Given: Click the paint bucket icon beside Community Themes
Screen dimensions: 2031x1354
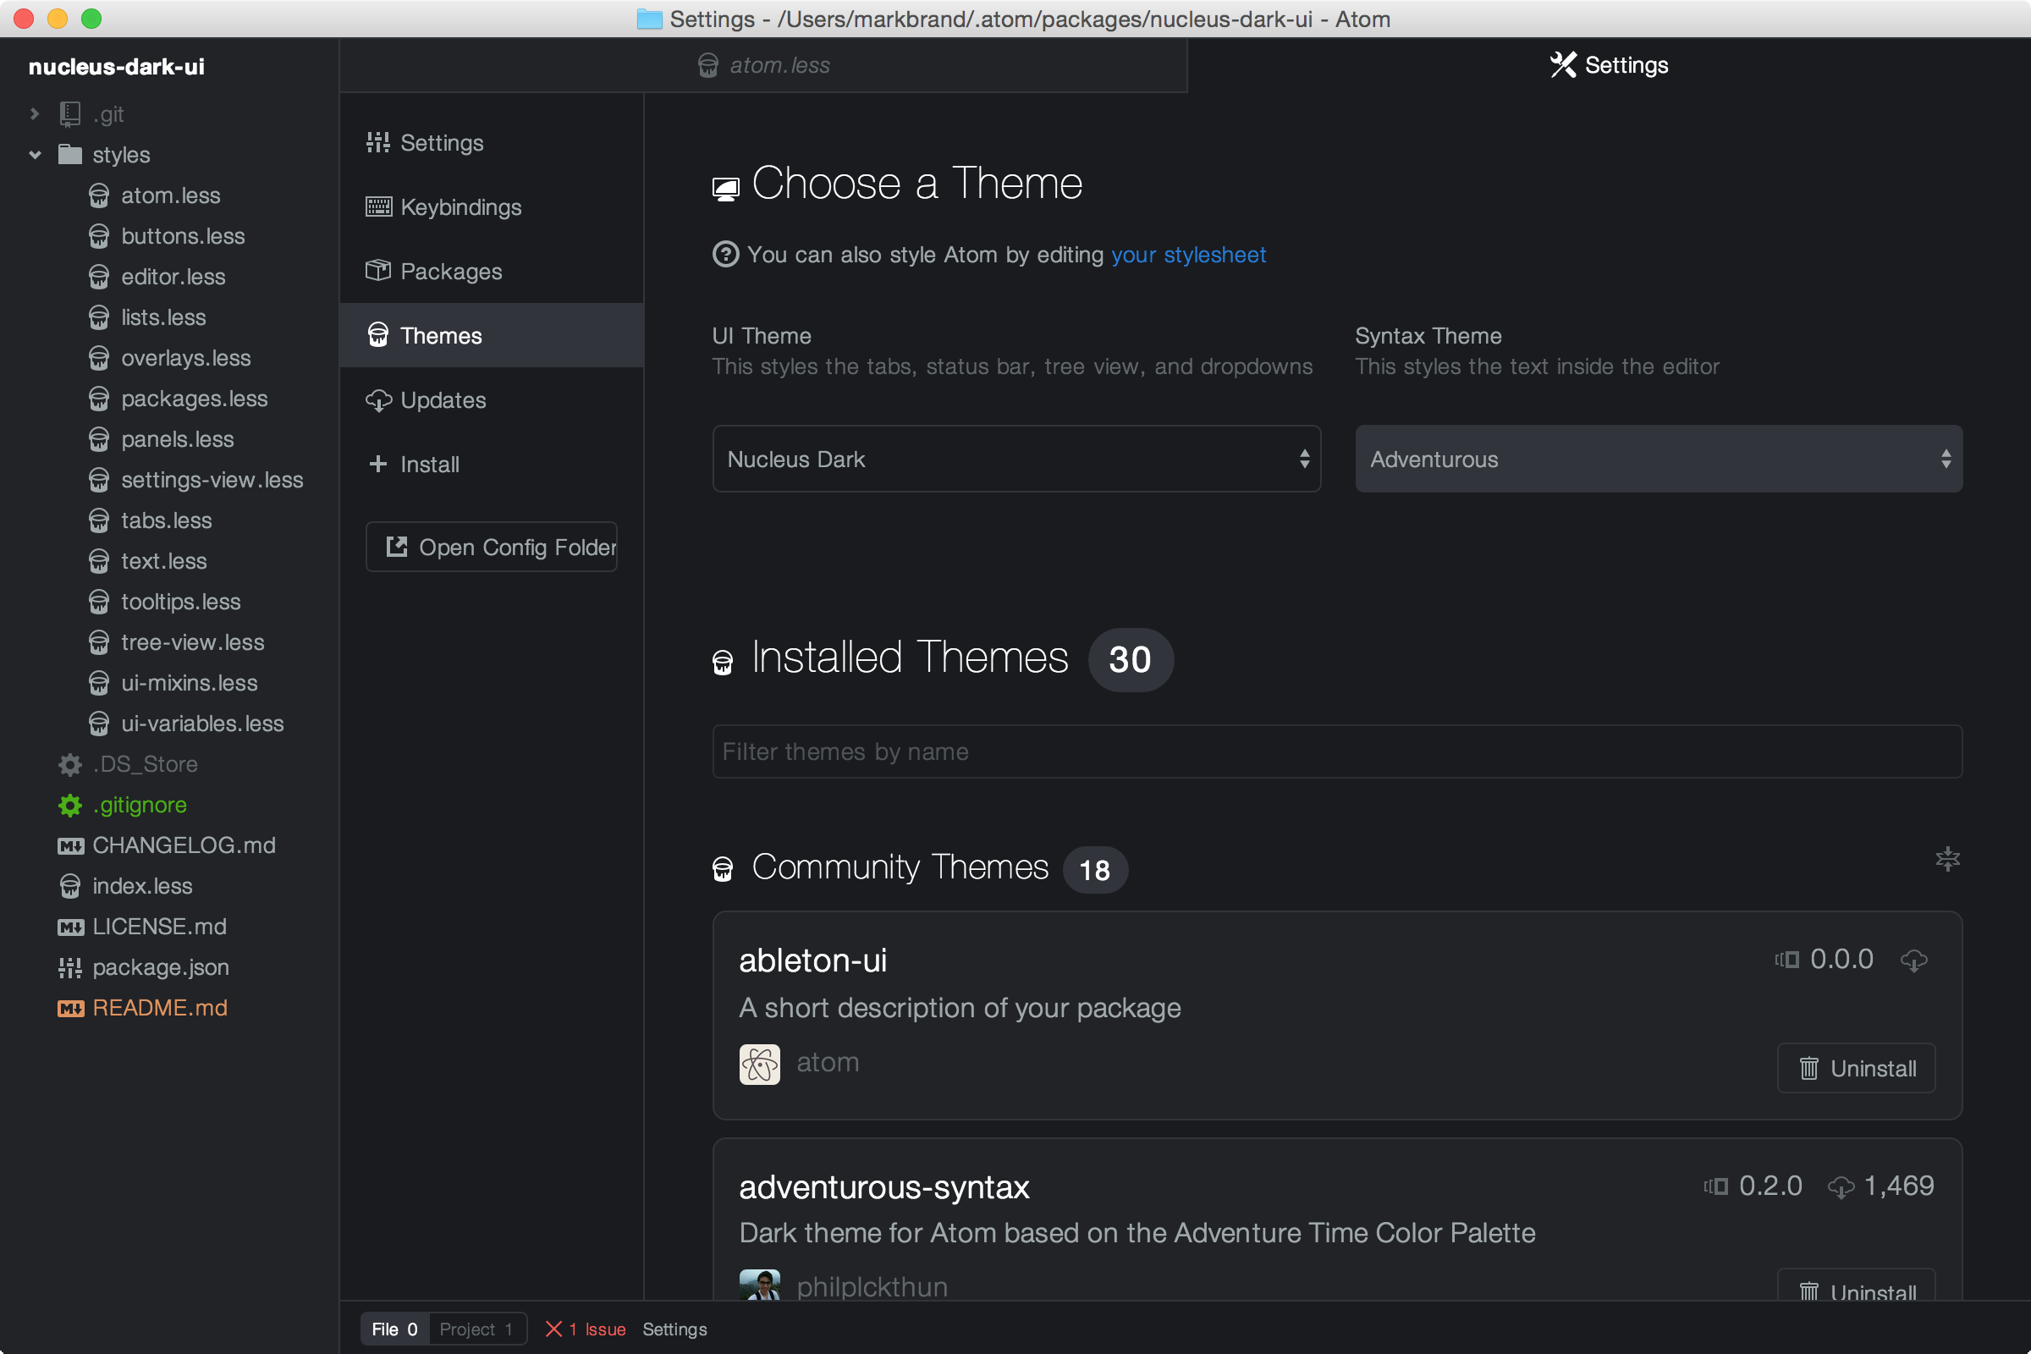Looking at the screenshot, I should [723, 870].
